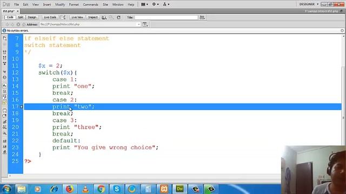The width and height of the screenshot is (346, 194).
Task: Open the File menu
Action: (17, 4)
